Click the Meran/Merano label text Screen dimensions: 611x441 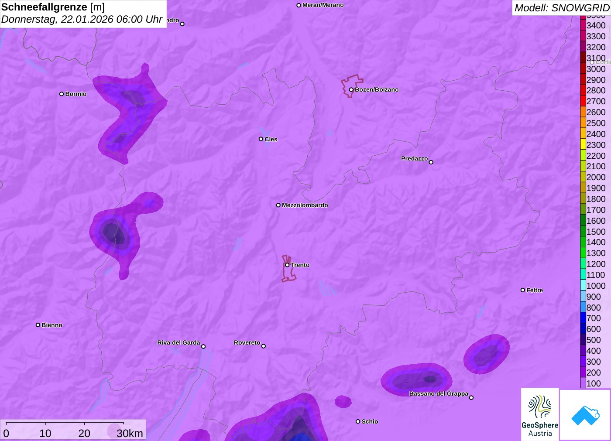[323, 5]
